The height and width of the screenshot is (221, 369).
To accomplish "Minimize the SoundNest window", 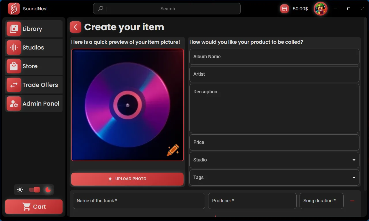I will point(336,9).
